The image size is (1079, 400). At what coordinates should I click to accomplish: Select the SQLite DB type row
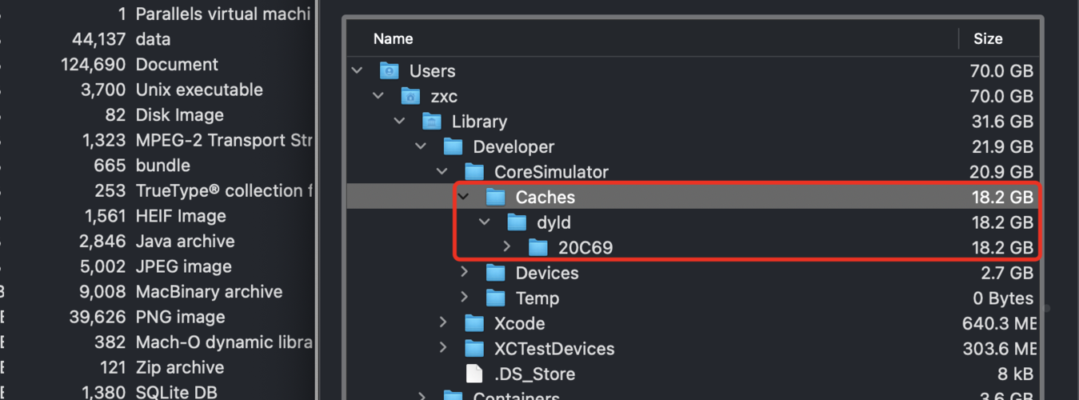156,392
